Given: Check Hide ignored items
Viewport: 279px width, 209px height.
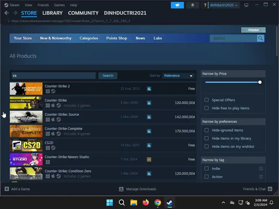Looking at the screenshot, I should 207,130.
